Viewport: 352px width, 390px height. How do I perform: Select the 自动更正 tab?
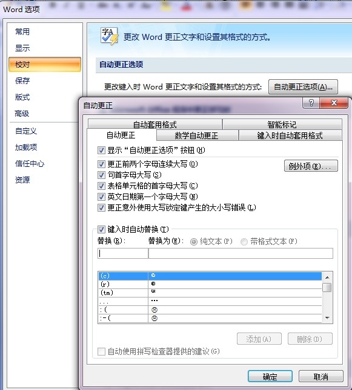121,135
